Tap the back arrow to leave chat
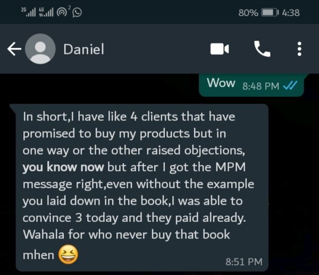 pyautogui.click(x=14, y=49)
